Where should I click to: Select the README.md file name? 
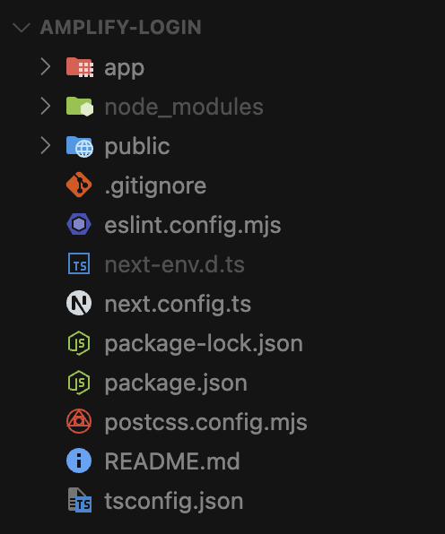[172, 461]
